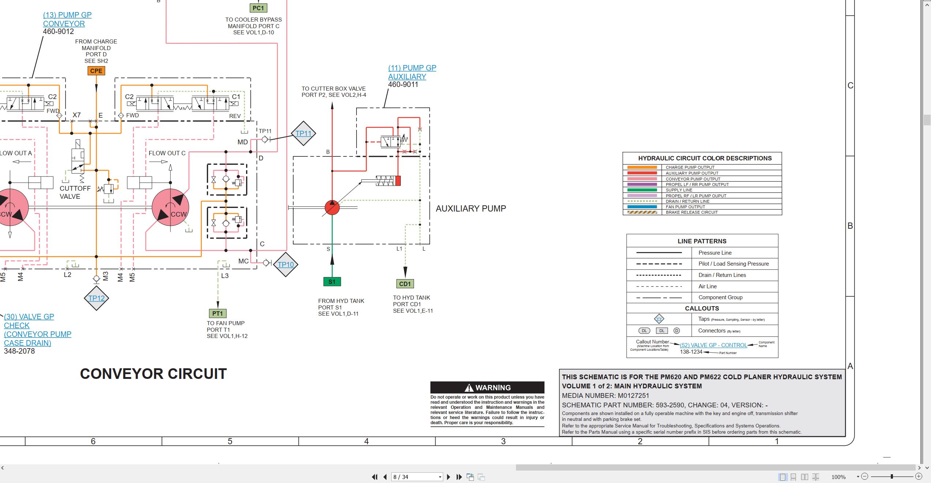The width and height of the screenshot is (931, 483).
Task: Go to the previous page
Action: [385, 477]
